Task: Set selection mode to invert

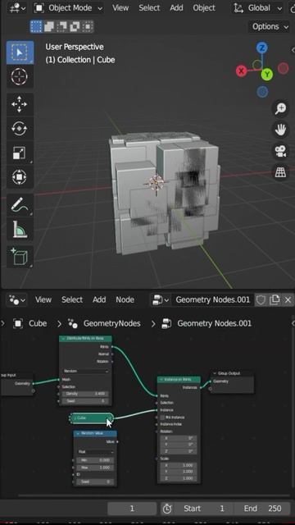Action: [75, 26]
